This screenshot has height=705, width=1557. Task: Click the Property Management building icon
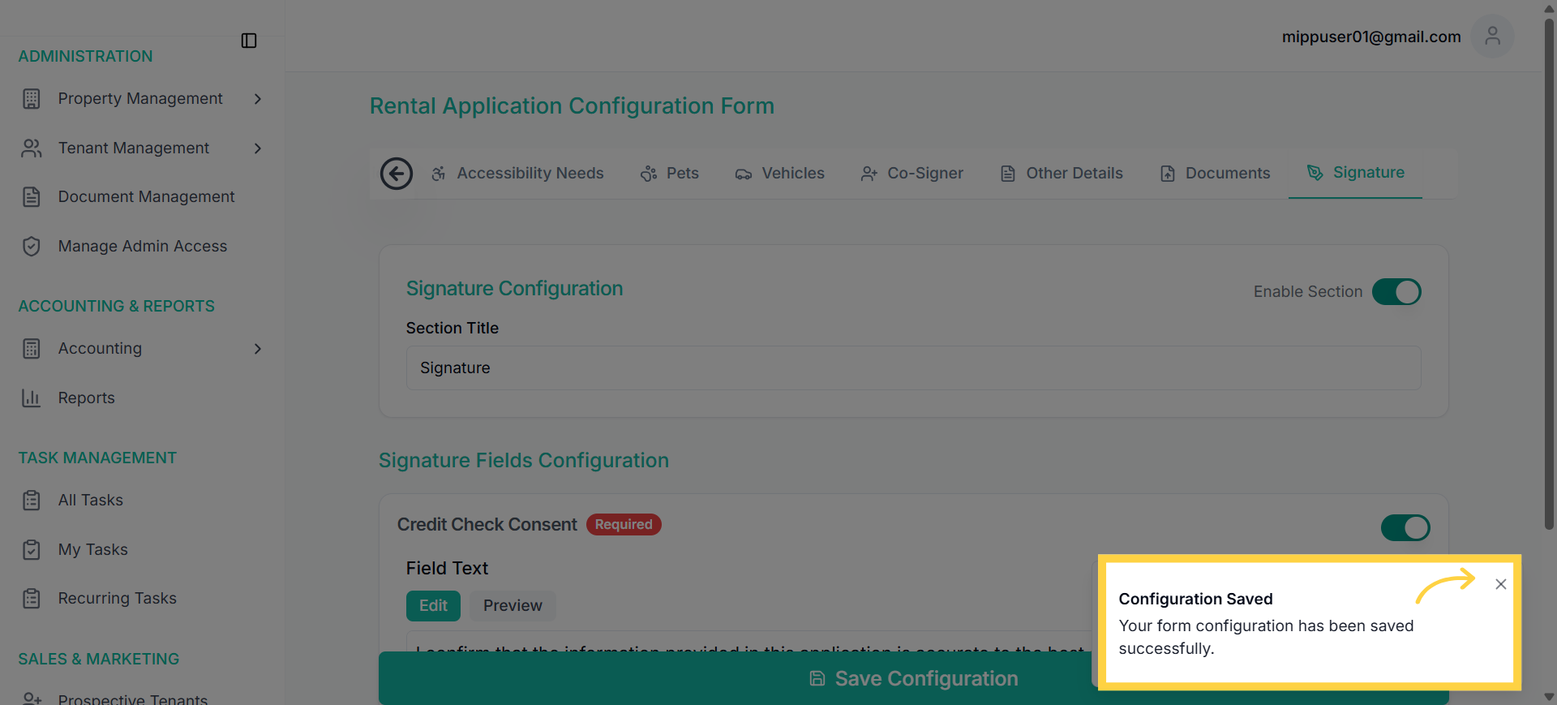(32, 99)
